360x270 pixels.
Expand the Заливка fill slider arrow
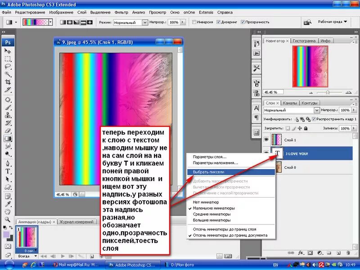coord(354,128)
